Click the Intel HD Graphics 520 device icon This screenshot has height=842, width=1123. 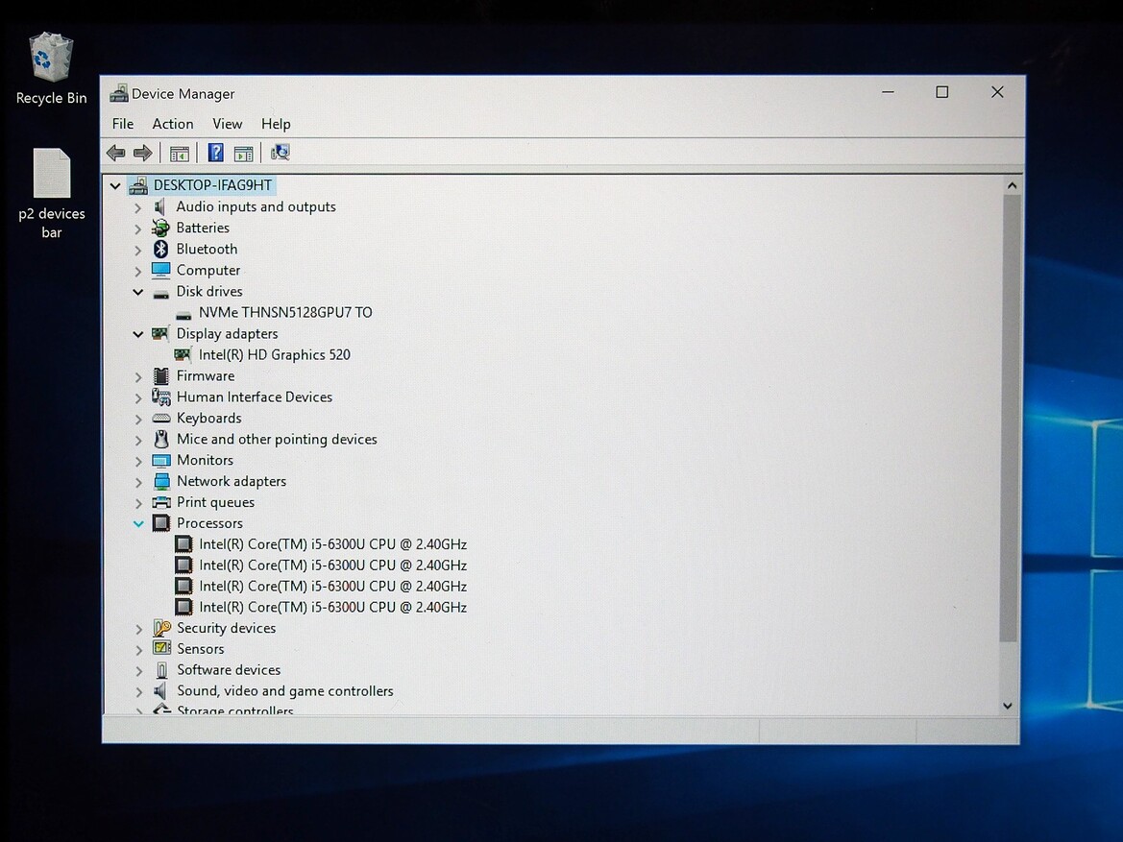183,354
